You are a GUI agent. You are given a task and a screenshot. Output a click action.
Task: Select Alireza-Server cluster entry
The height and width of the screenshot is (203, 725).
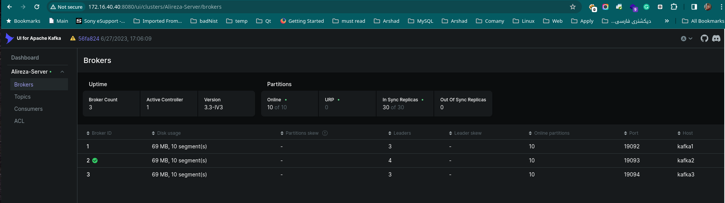click(30, 72)
